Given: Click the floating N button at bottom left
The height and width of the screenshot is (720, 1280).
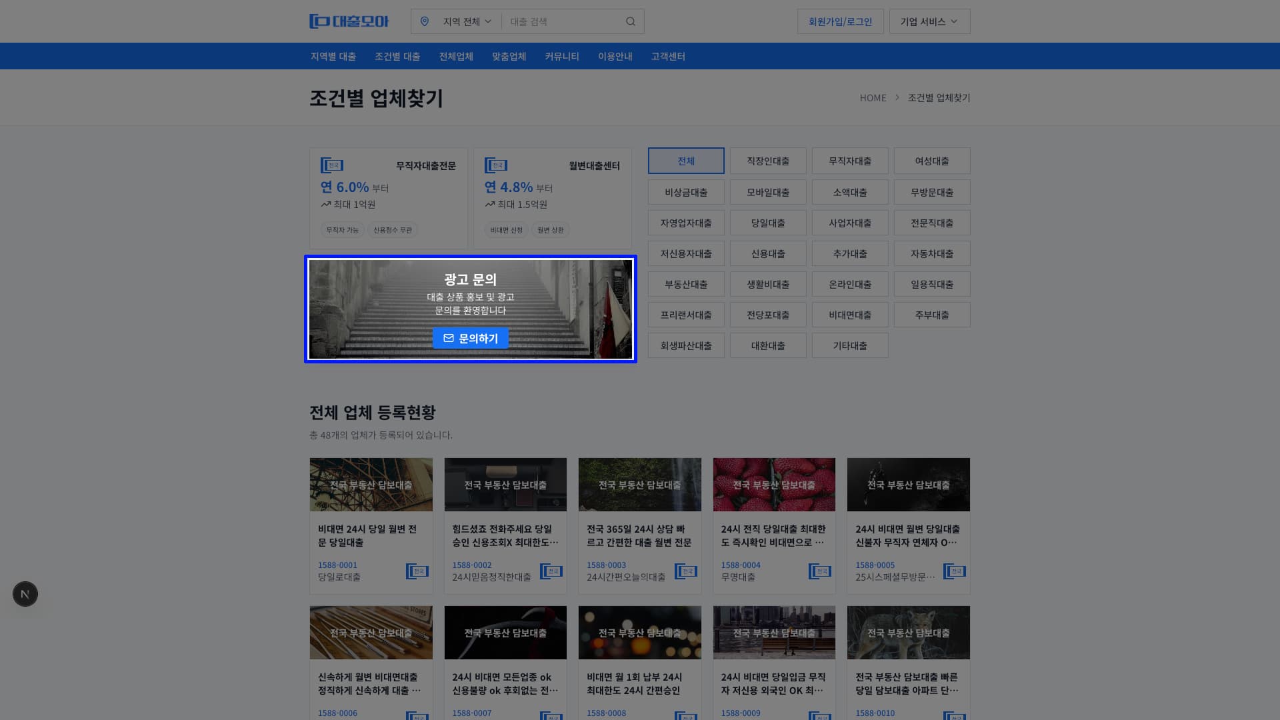Looking at the screenshot, I should 25,593.
